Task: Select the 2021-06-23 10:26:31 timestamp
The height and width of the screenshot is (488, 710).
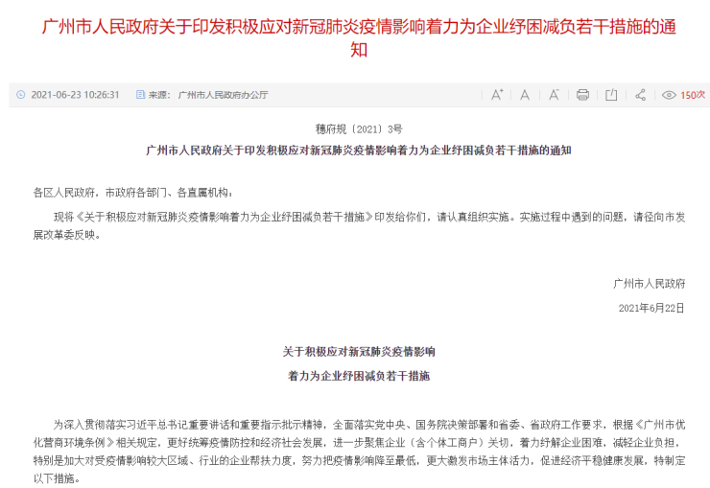Action: pyautogui.click(x=75, y=95)
